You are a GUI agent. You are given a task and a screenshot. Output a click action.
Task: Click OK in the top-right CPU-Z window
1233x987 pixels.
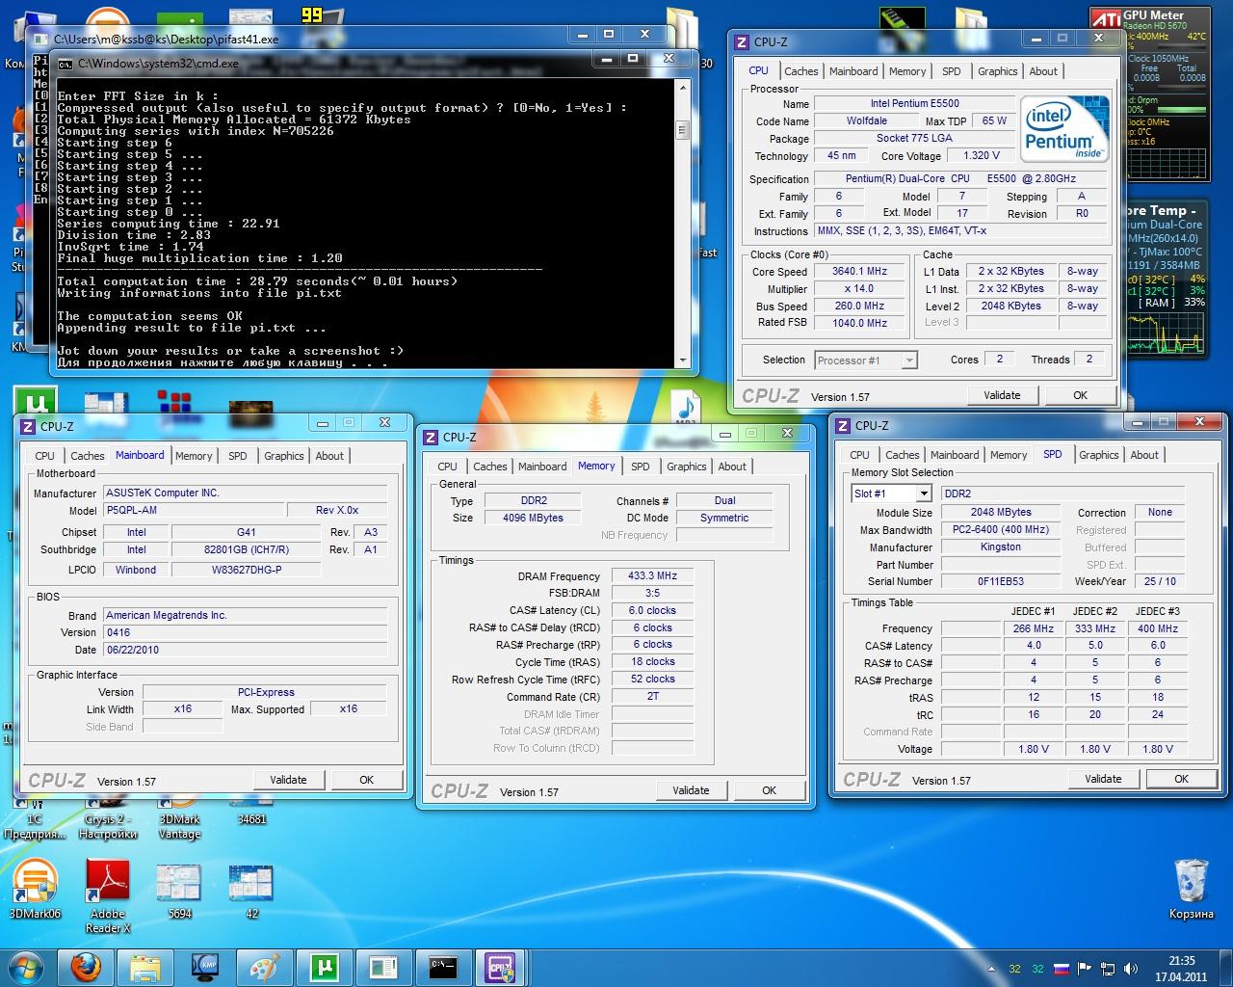(x=1080, y=395)
